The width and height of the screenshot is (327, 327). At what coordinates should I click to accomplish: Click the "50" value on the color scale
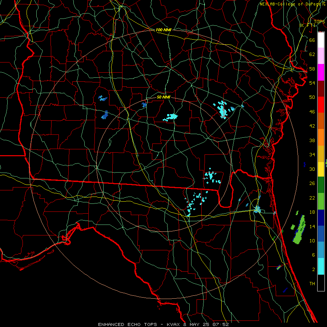coord(312,97)
